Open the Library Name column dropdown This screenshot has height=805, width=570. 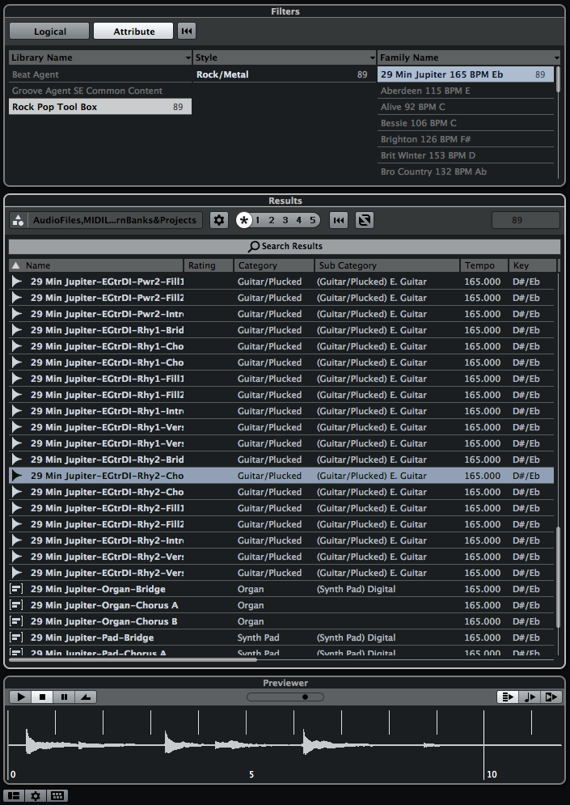(x=188, y=57)
